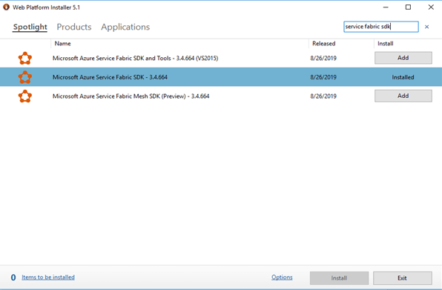The height and width of the screenshot is (290, 442).
Task: Click the 8/26/2019 date in the SDK and Tools row
Action: (x=323, y=59)
